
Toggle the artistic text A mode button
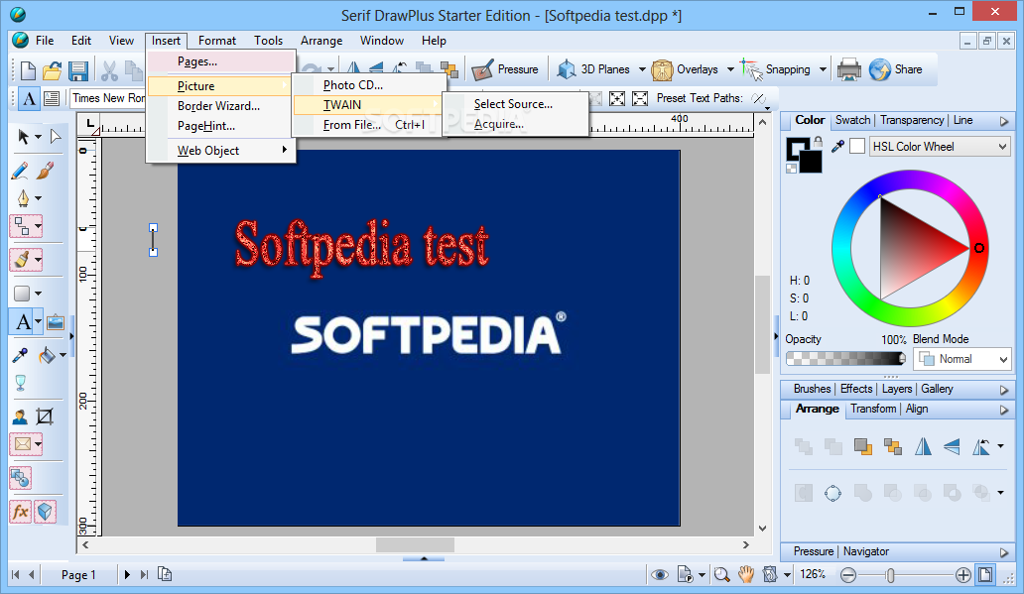click(30, 98)
